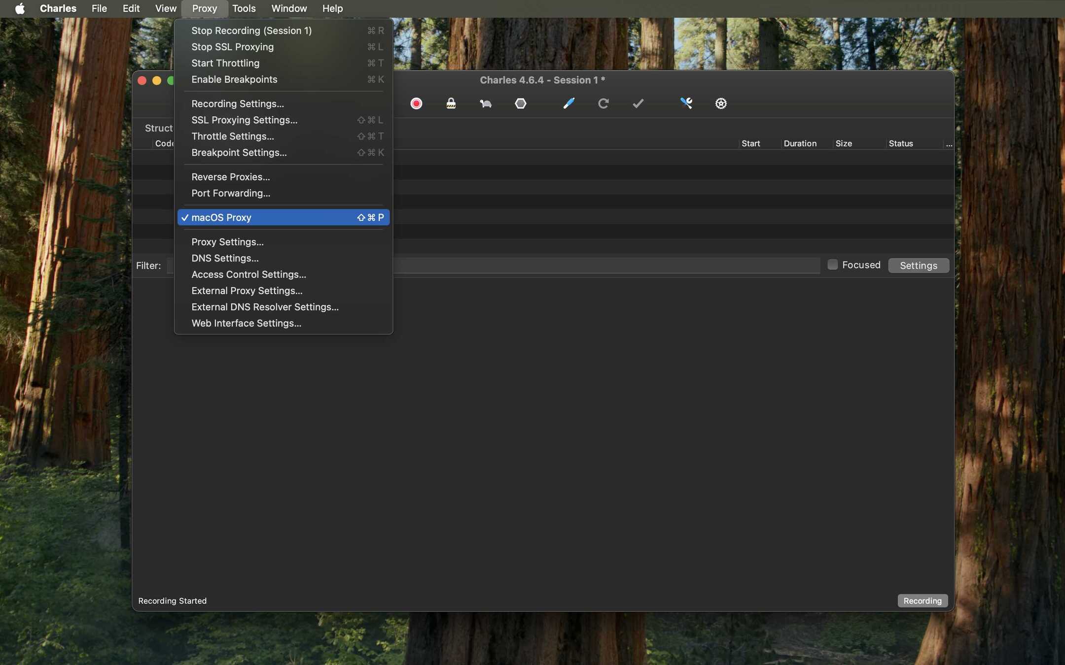Click the column overflow ellipsis
Screen dimensions: 1065x665
pos(949,144)
